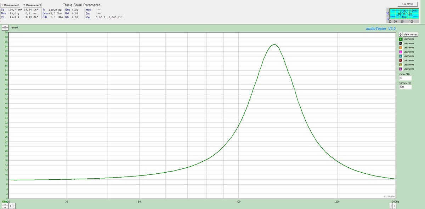Click the Rdc value 7,7
Screen dimensions: 425x209
[53, 17]
